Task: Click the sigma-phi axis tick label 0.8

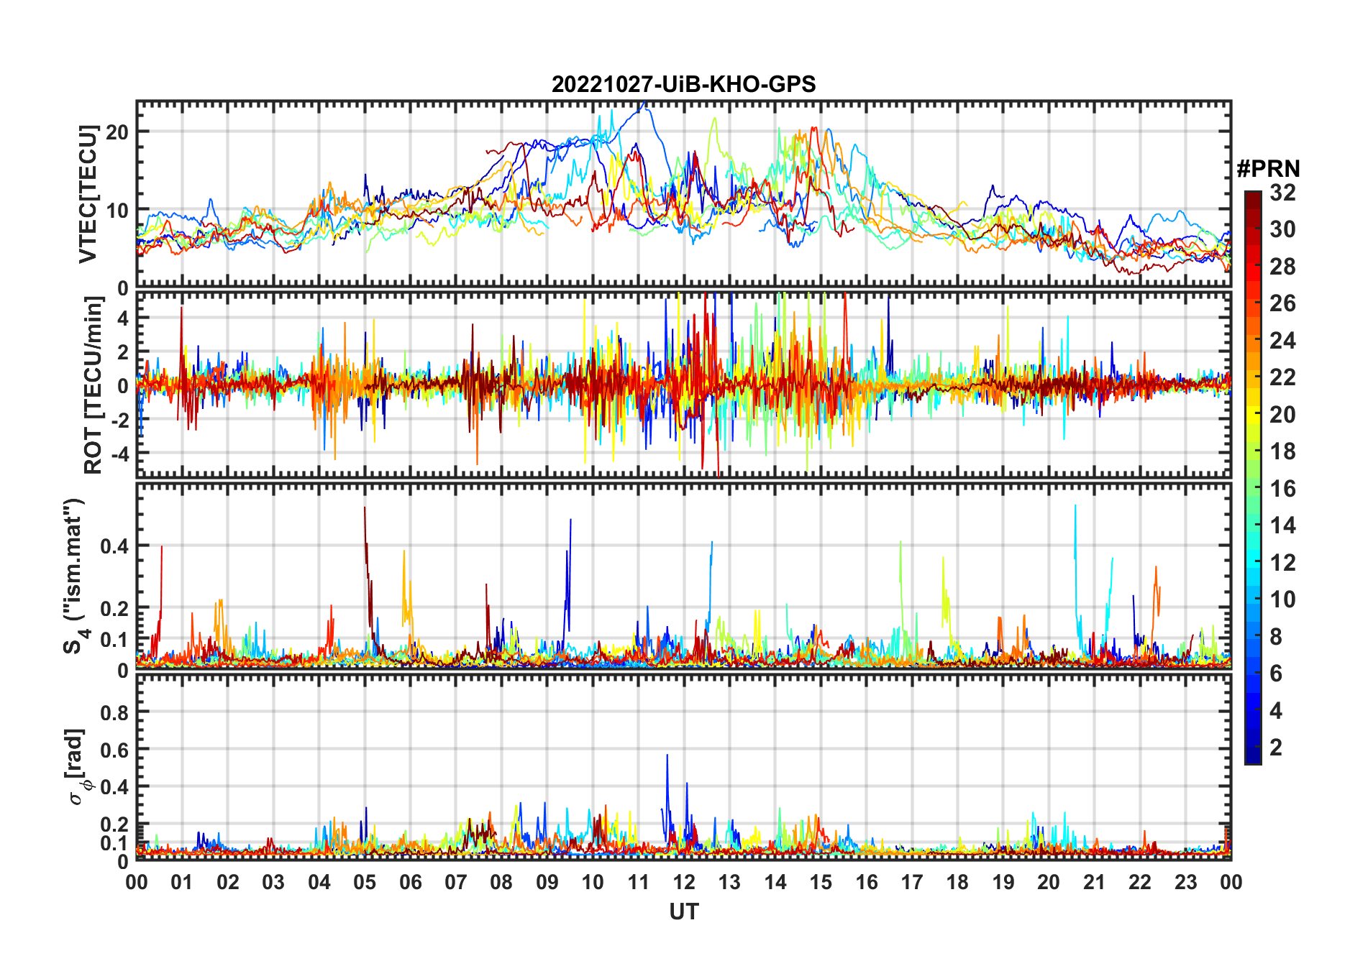Action: point(114,712)
